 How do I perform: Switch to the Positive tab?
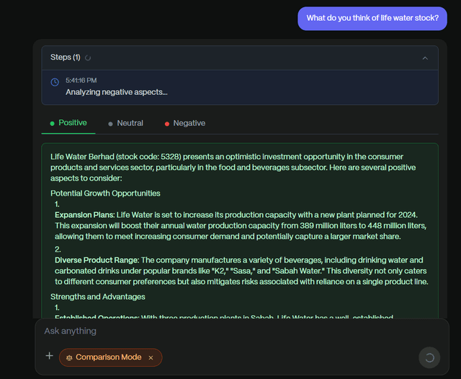coord(68,123)
